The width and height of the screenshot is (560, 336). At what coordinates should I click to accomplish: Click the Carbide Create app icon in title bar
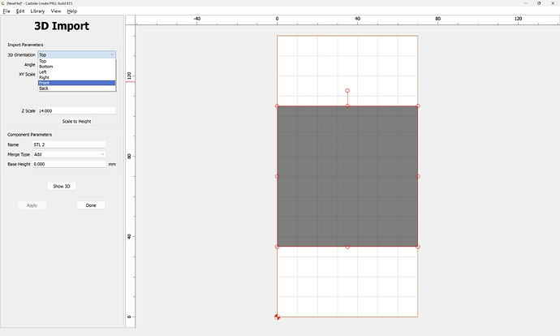tap(3, 3)
